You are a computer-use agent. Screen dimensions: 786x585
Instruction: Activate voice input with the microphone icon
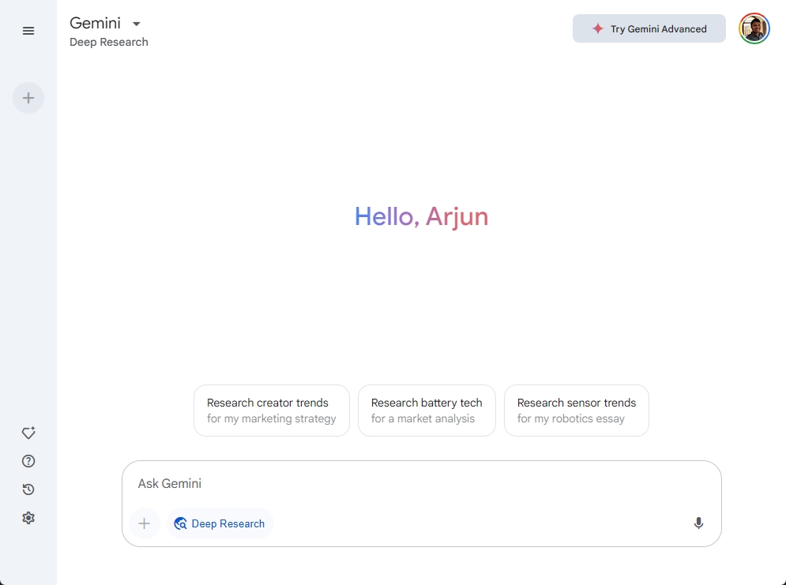698,523
